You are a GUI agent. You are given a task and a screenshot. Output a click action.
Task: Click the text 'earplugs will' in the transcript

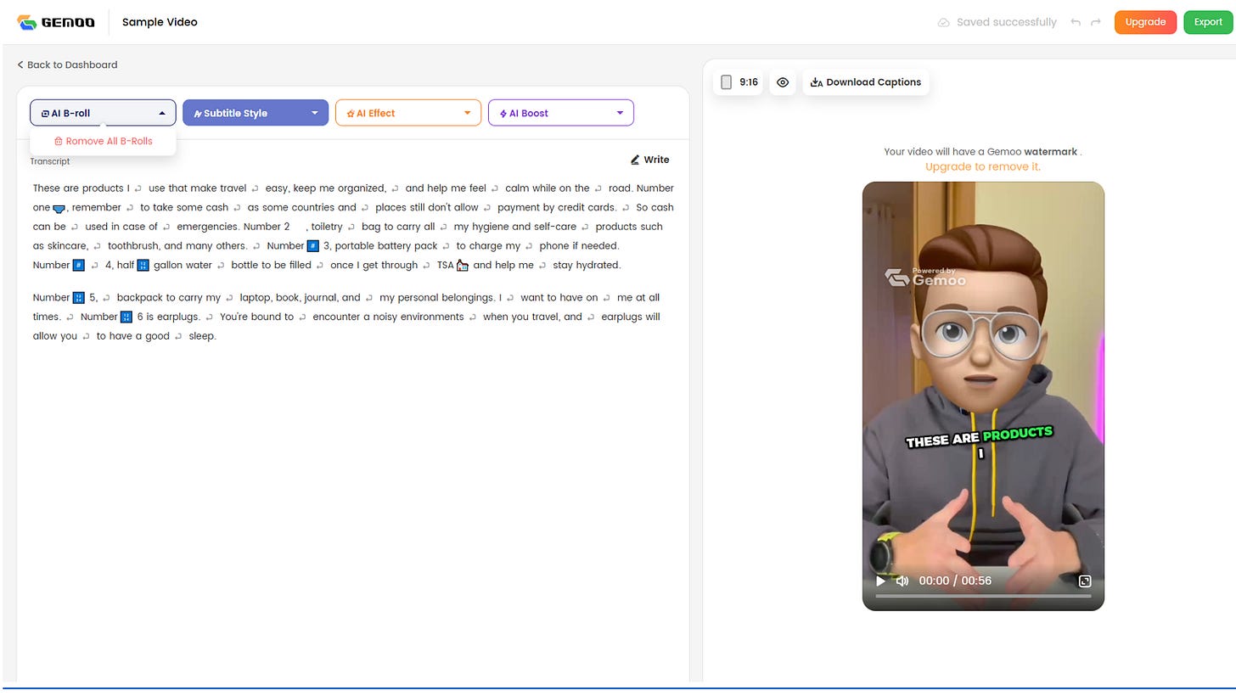(x=630, y=317)
